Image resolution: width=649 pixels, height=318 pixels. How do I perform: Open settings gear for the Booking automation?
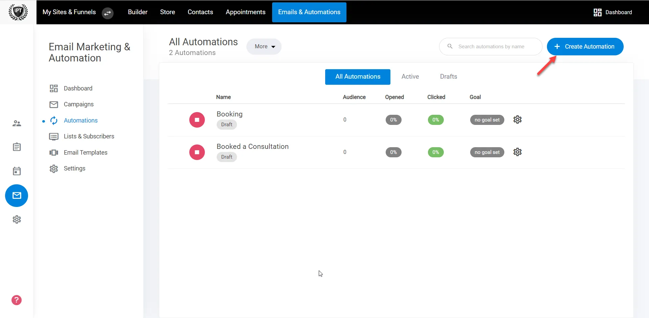(518, 120)
